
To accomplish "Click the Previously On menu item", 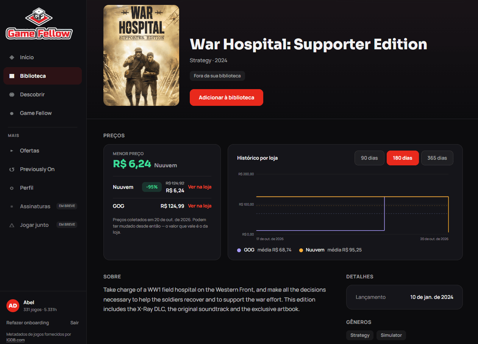I will point(42,169).
